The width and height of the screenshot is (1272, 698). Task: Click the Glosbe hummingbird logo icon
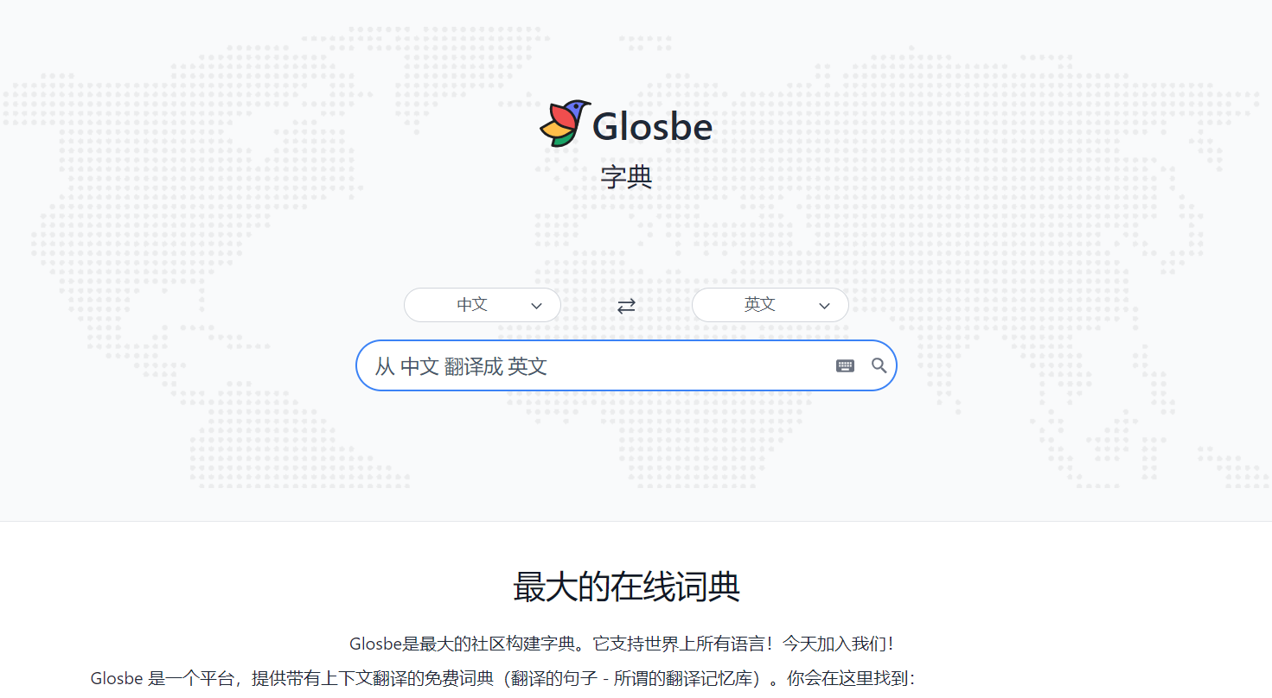coord(565,124)
